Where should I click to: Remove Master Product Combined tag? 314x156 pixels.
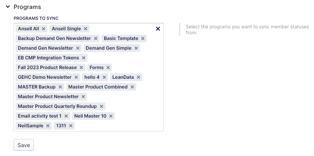click(x=132, y=87)
